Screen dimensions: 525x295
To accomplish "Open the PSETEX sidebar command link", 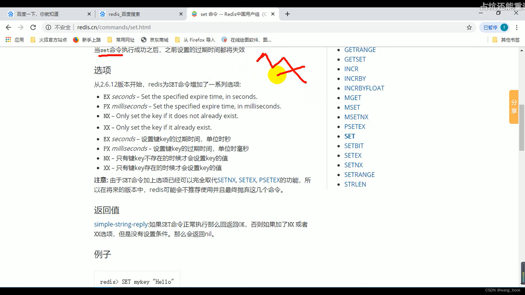I will [x=355, y=126].
